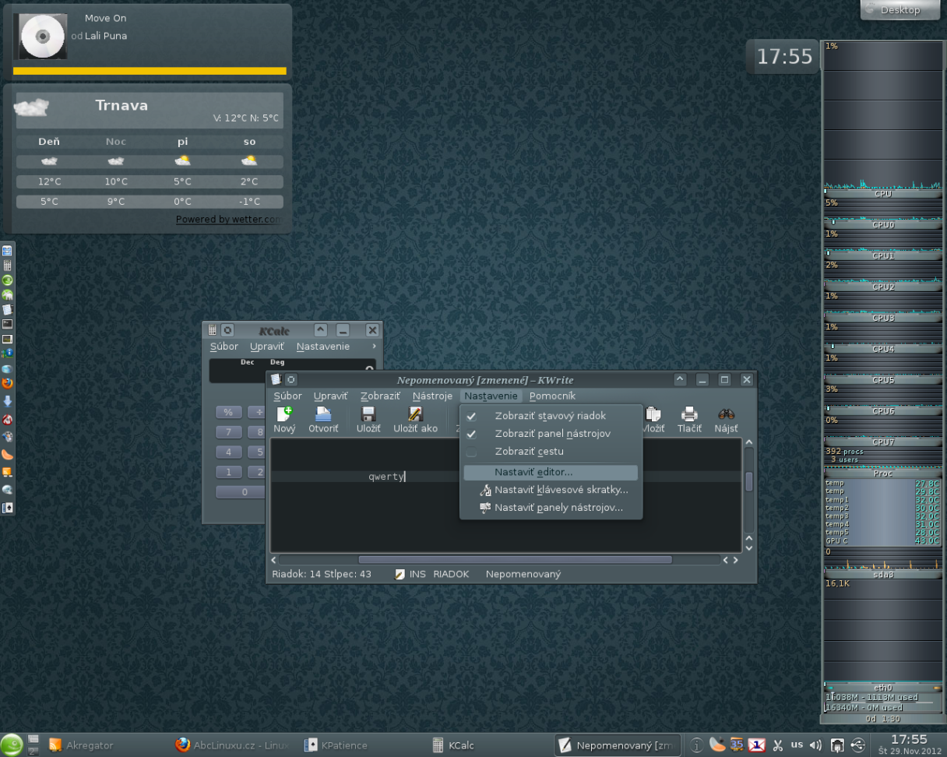Open the terminal icon in the left launcher
The height and width of the screenshot is (757, 947).
pos(7,323)
